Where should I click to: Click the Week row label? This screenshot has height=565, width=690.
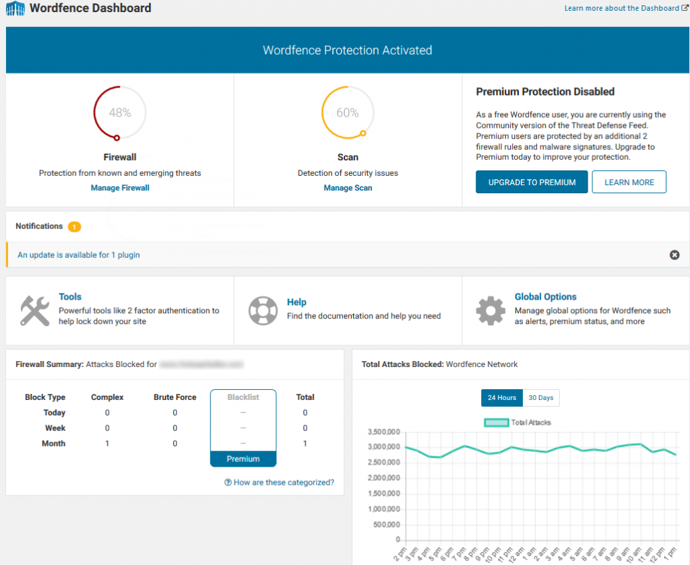point(55,428)
